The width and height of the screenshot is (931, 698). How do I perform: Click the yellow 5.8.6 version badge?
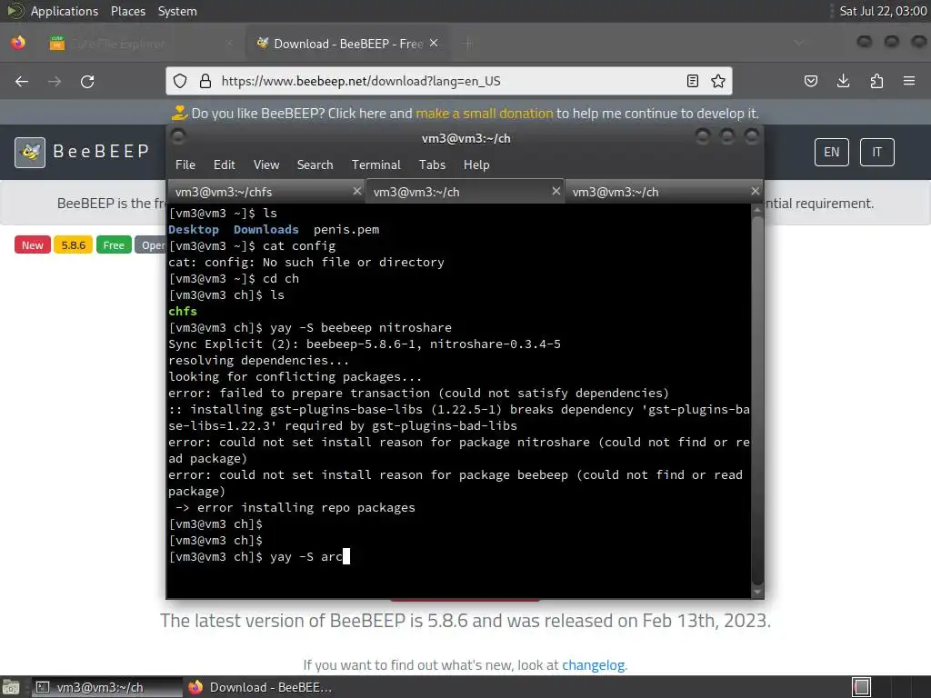(73, 244)
